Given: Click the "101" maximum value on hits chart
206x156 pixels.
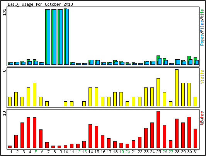Looking at the screenshot, I should click(5, 12).
